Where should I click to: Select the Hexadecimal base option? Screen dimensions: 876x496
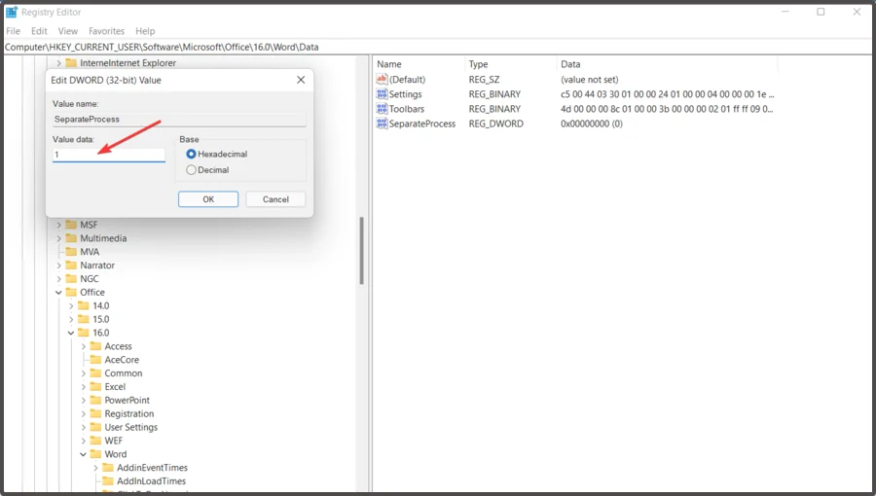coord(191,154)
